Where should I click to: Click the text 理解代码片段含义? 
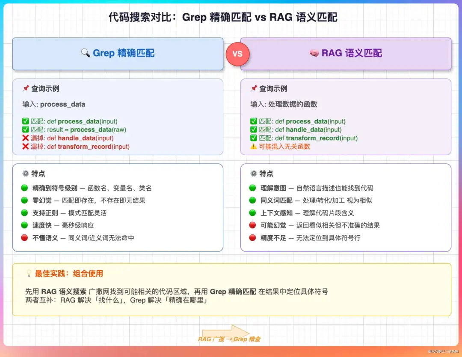tap(328, 213)
